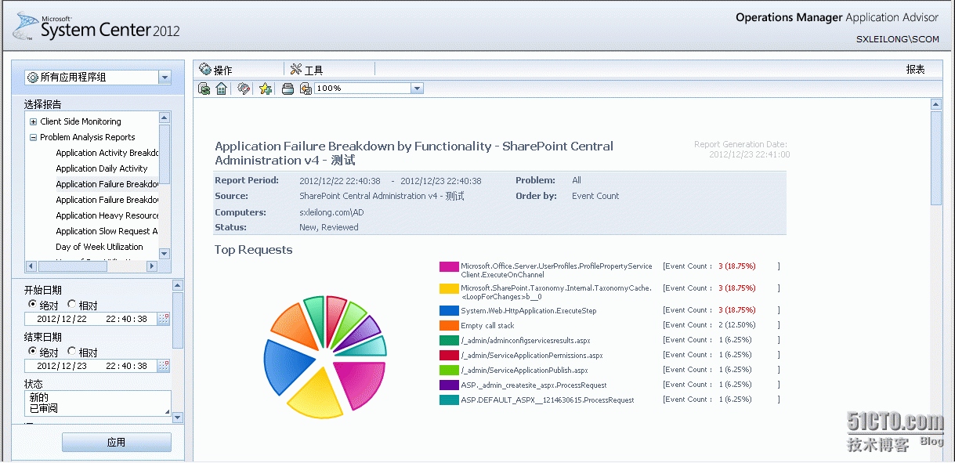Select 已审阅 in the 状态 list
955x463 pixels.
[43, 408]
